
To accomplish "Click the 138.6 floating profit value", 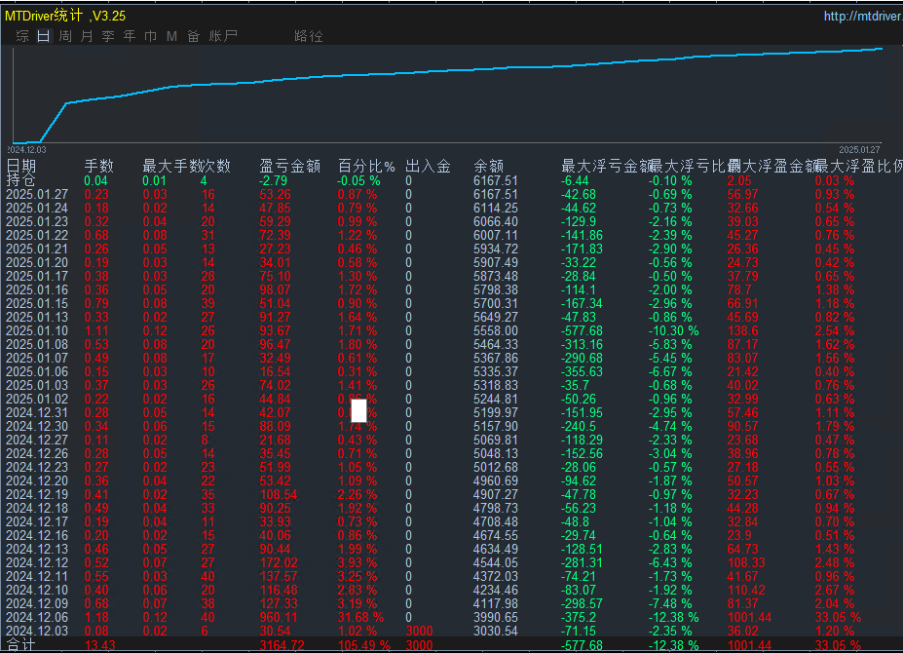I will pos(743,330).
